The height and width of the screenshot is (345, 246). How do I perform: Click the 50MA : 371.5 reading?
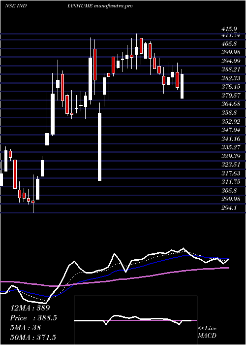pyautogui.click(x=33, y=337)
